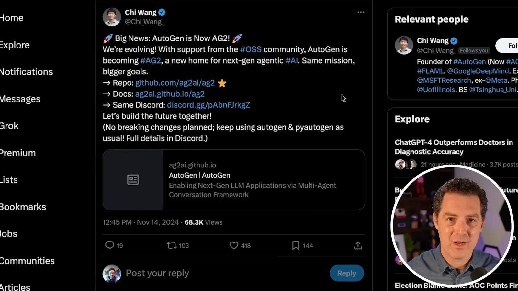Open the three-dot more menu on post
Viewport: 518px width, 291px height.
[361, 12]
